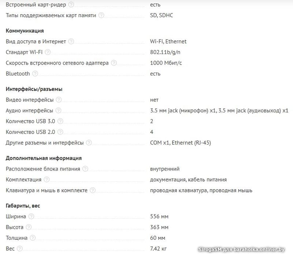Click help icon for Клавиатура и мышь в комплекте
This screenshot has width=293, height=258.
pyautogui.click(x=93, y=190)
